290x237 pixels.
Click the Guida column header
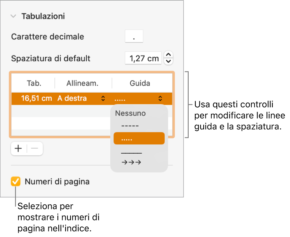click(140, 83)
